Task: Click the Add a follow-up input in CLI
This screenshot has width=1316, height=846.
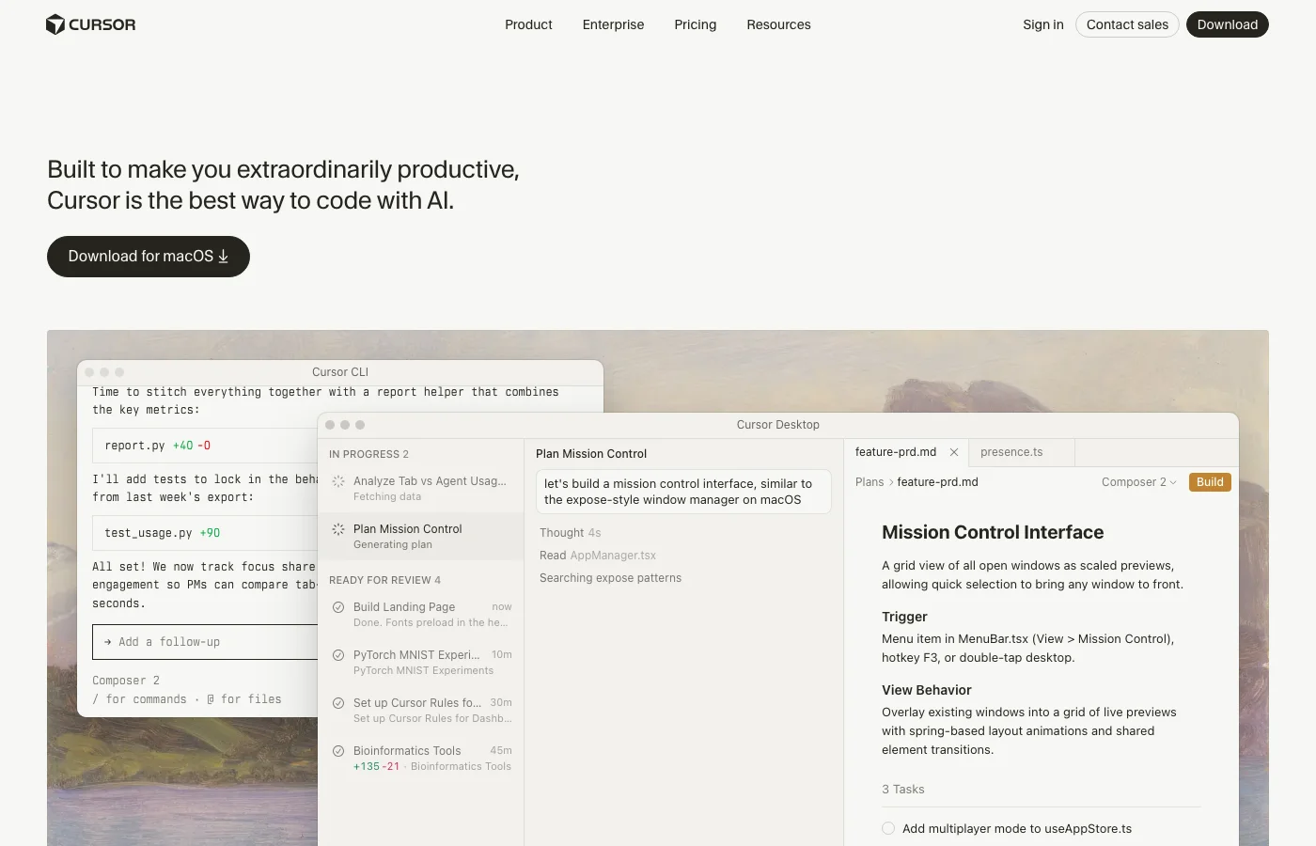Action: coord(205,642)
